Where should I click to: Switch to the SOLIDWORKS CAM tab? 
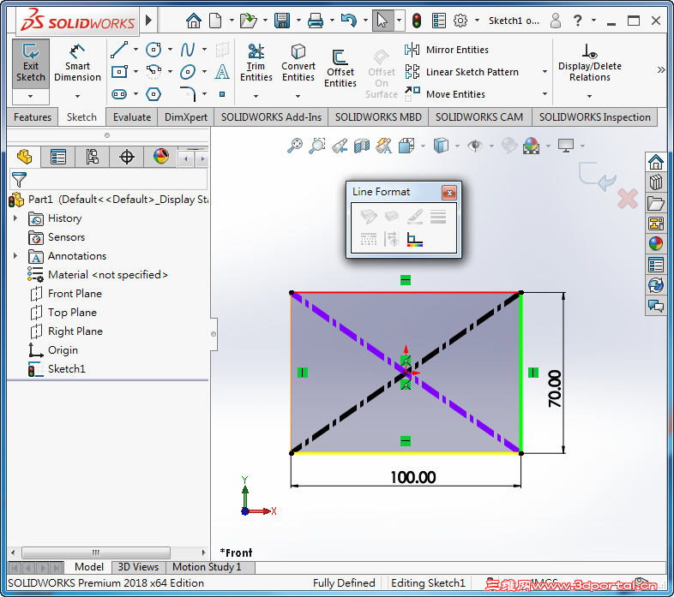coord(479,117)
